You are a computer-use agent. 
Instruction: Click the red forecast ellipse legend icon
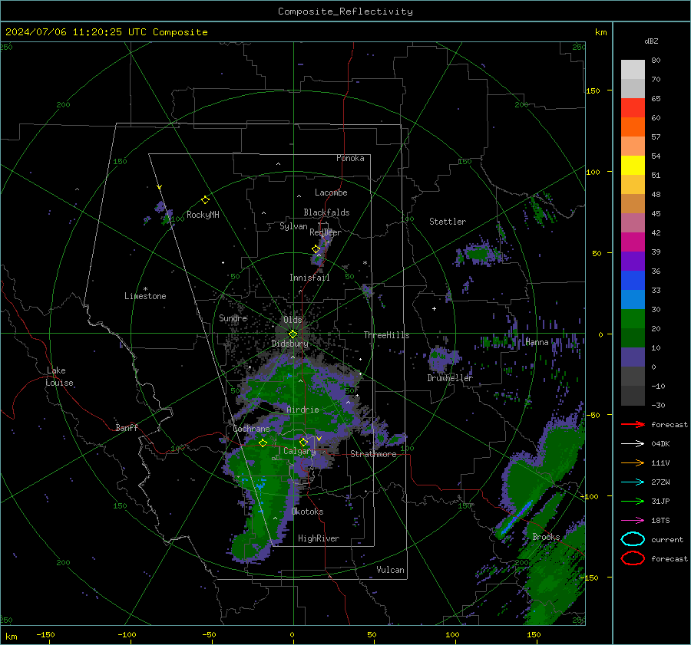[633, 558]
